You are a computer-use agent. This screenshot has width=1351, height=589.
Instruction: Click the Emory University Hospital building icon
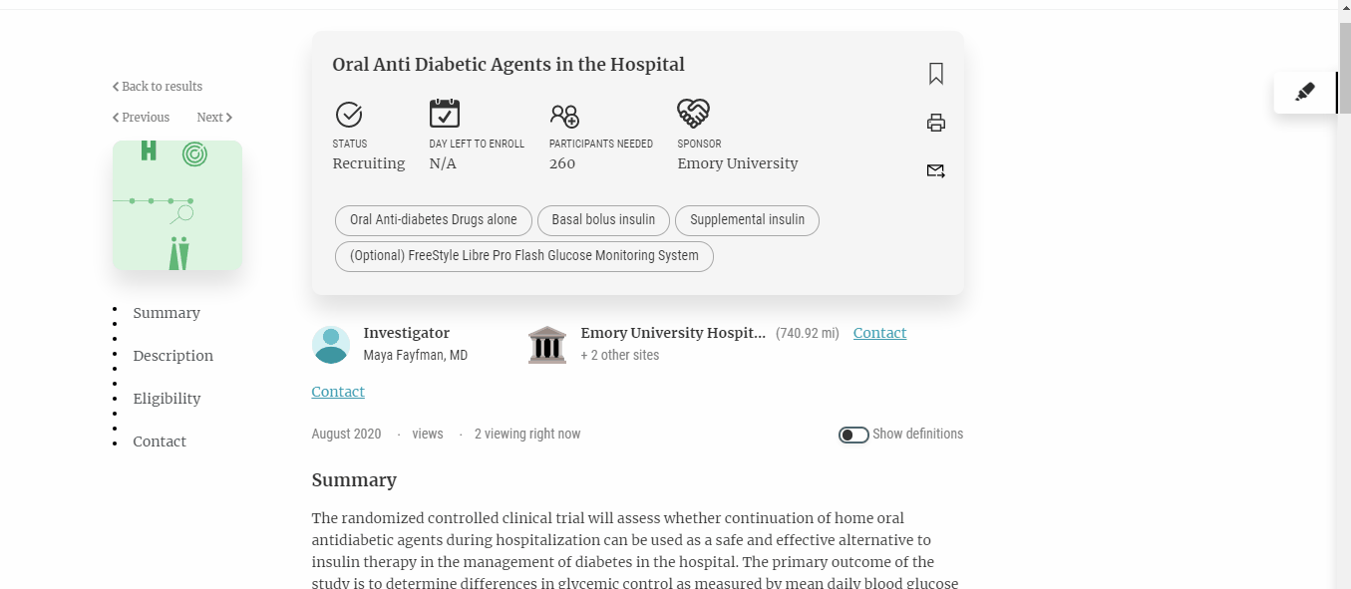(546, 344)
